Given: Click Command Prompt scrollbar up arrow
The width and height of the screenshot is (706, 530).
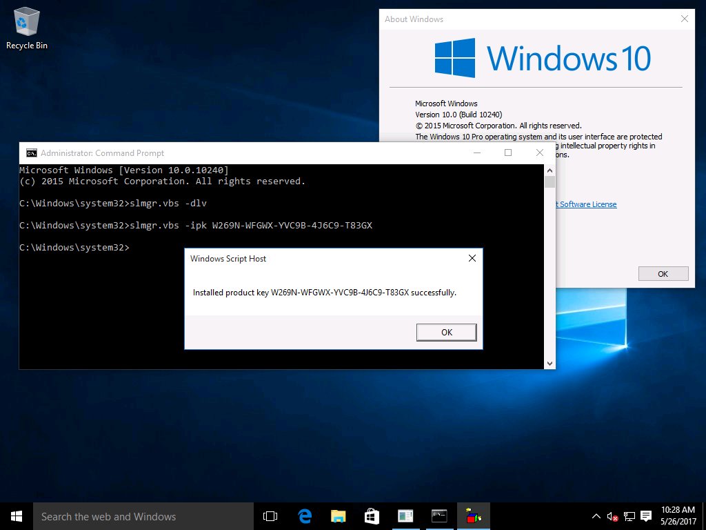Looking at the screenshot, I should tap(549, 170).
